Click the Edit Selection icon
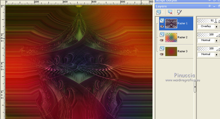220x119 pixels. 179,12
